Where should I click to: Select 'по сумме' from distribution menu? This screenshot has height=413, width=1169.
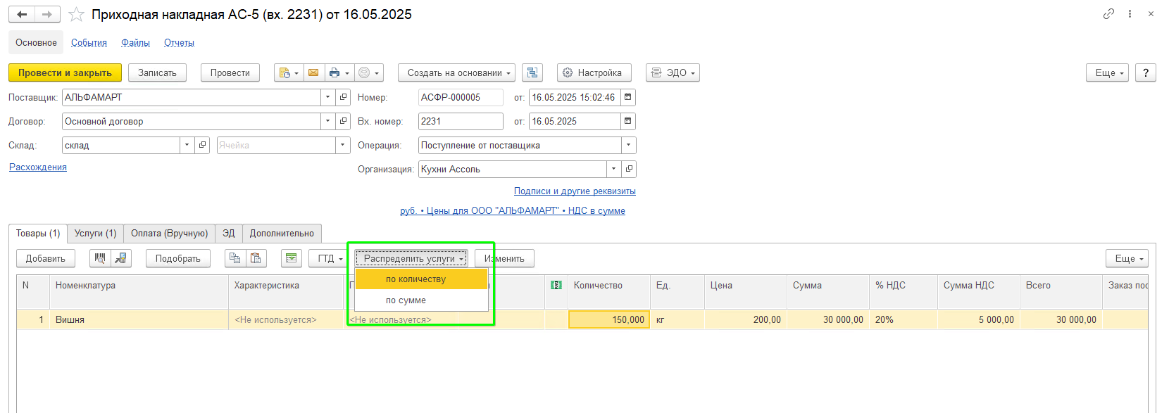[x=406, y=300]
